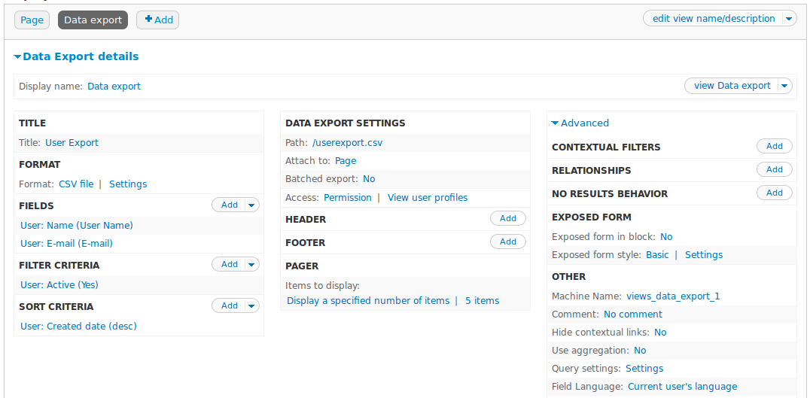Image resolution: width=810 pixels, height=398 pixels.
Task: Click the CSV file format link
Action: [76, 184]
